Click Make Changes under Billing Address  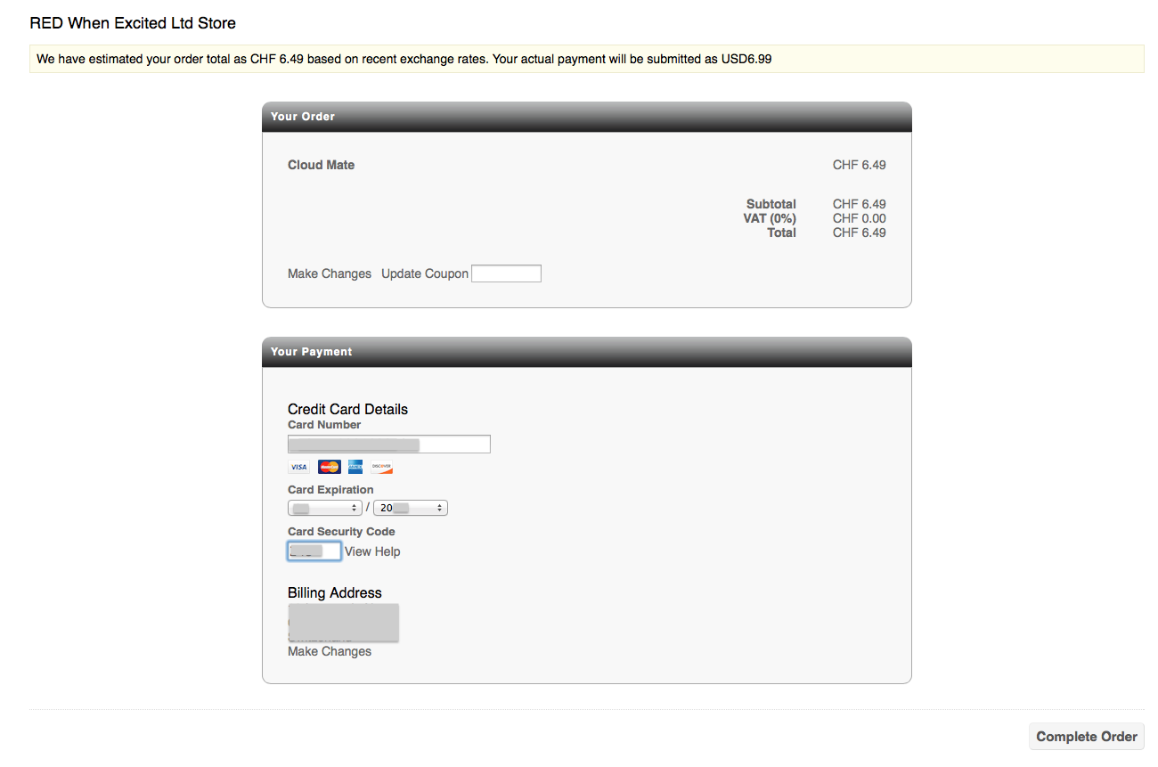330,651
